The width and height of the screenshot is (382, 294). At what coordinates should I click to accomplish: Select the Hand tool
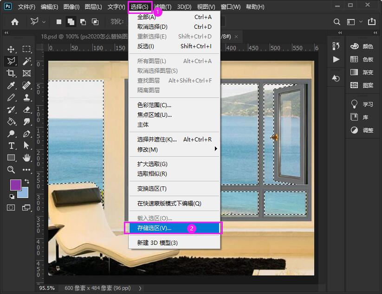[26, 158]
